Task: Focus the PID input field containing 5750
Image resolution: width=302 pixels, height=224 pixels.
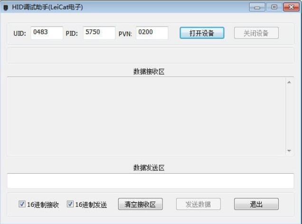Action: (x=99, y=33)
